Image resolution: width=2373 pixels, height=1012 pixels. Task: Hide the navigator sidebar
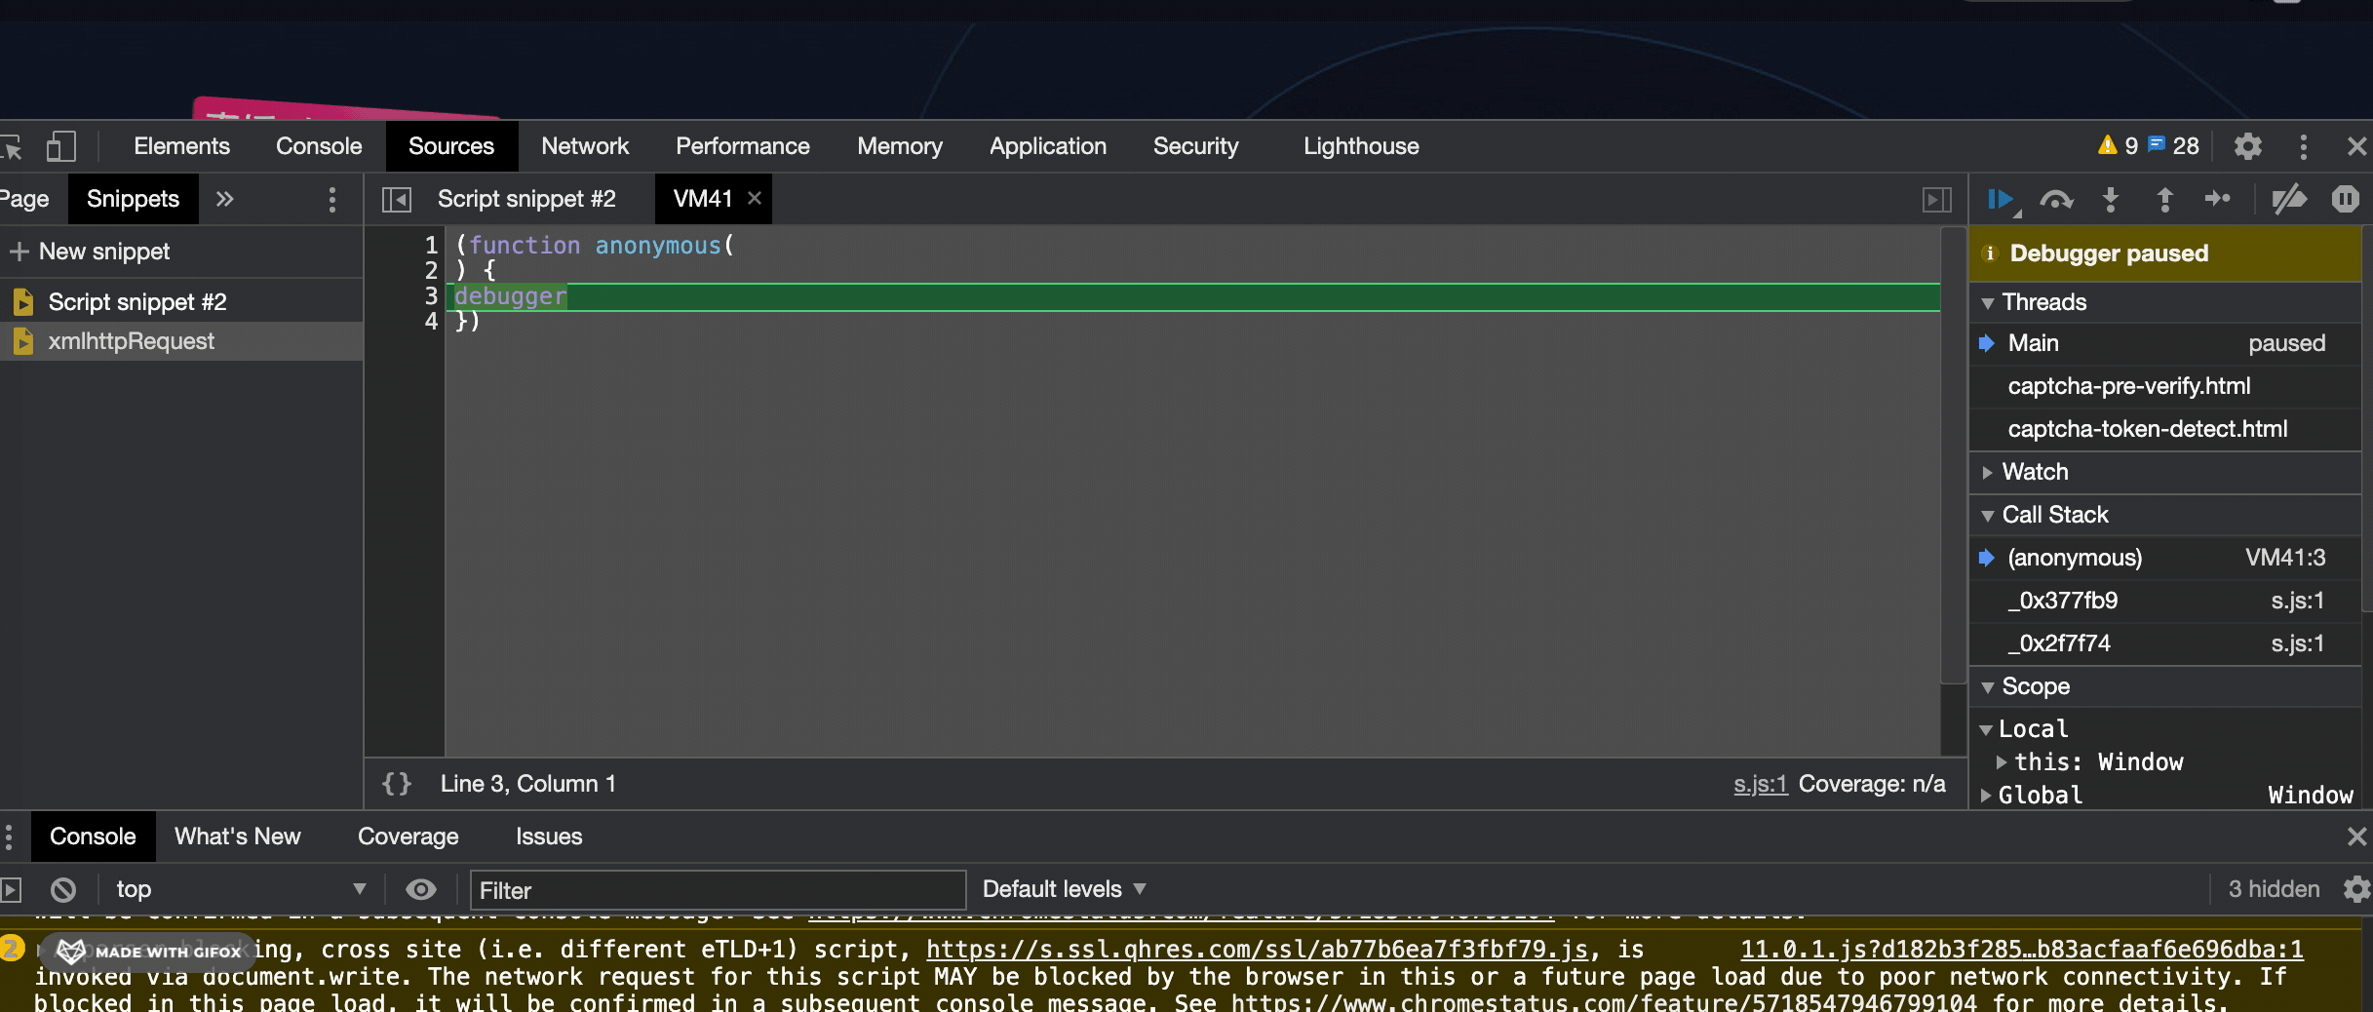pos(397,200)
